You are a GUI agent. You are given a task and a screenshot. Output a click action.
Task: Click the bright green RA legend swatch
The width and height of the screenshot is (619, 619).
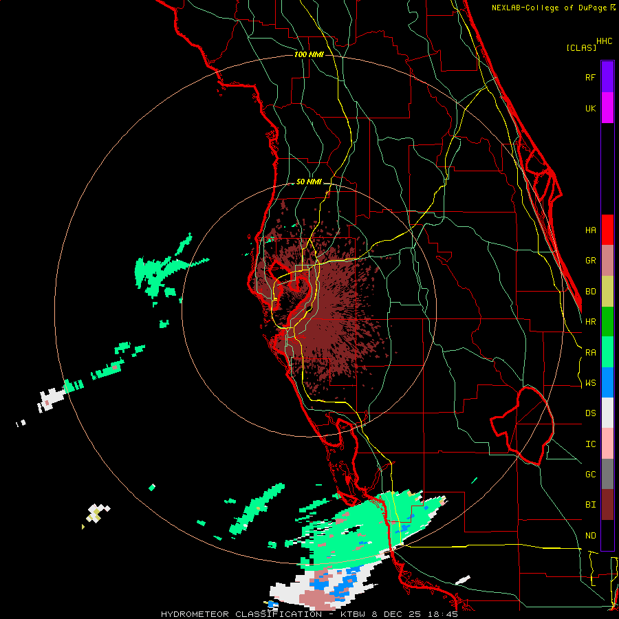pyautogui.click(x=607, y=352)
